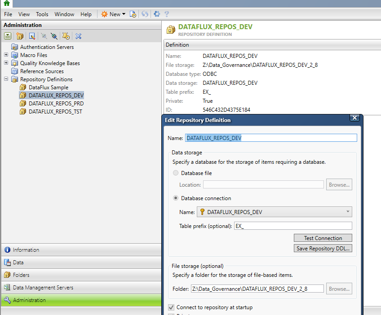
Task: Click Browse next to the Folder field
Action: [x=339, y=289]
